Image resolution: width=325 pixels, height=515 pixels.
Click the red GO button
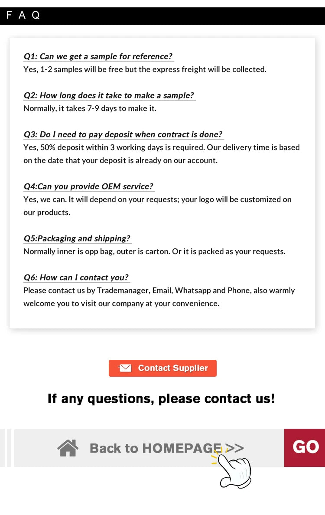tap(305, 447)
